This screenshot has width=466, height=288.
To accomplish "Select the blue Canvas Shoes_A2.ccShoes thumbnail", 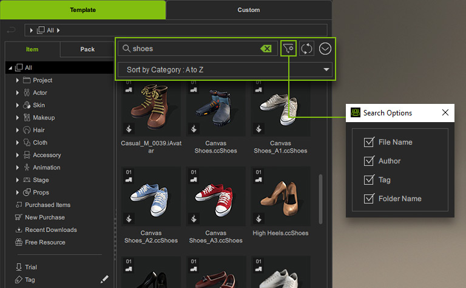I will (x=151, y=196).
